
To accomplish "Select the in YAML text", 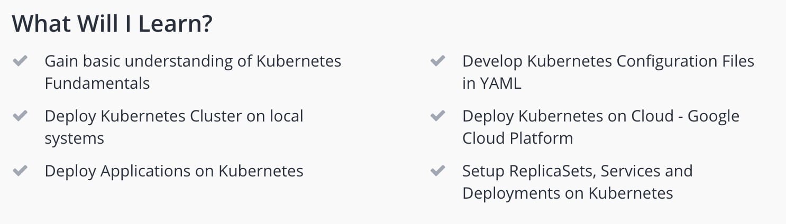I will [492, 83].
